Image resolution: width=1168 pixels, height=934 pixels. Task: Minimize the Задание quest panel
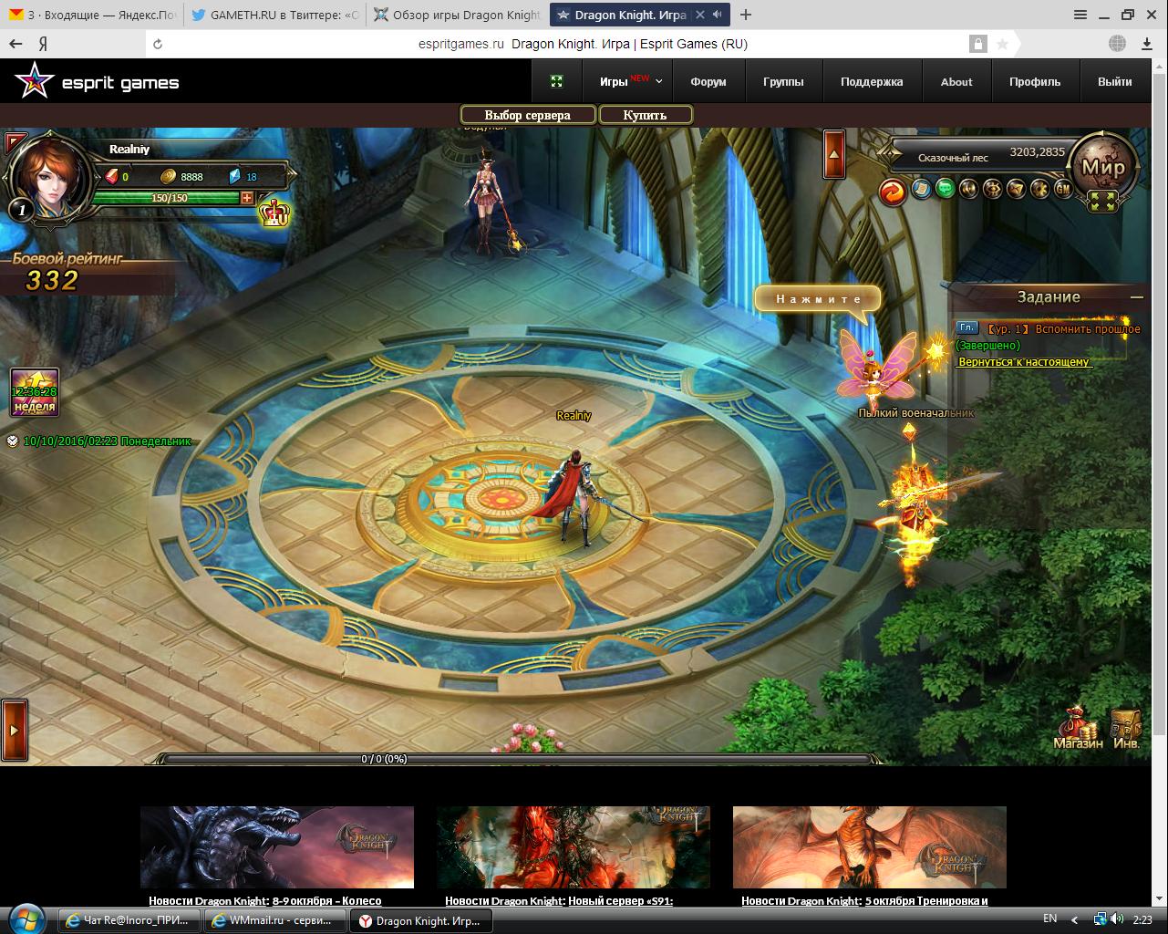tap(1136, 297)
